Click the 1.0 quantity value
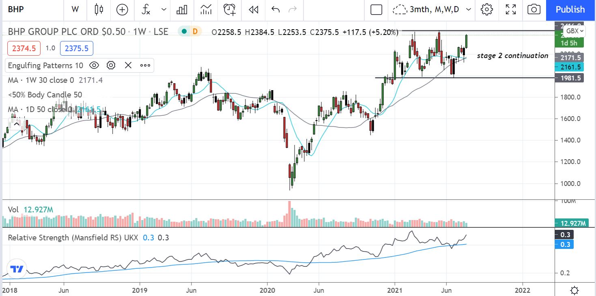This screenshot has width=596, height=296. coord(50,48)
